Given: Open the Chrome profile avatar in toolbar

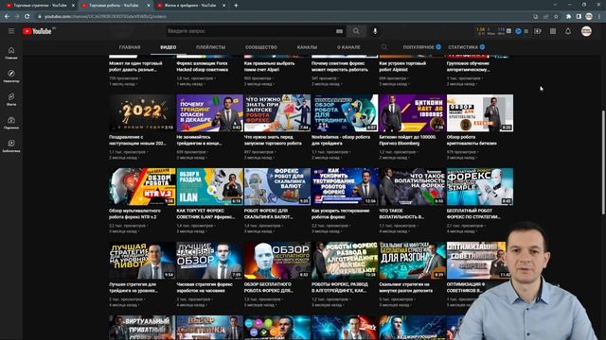Looking at the screenshot, I should [589, 17].
